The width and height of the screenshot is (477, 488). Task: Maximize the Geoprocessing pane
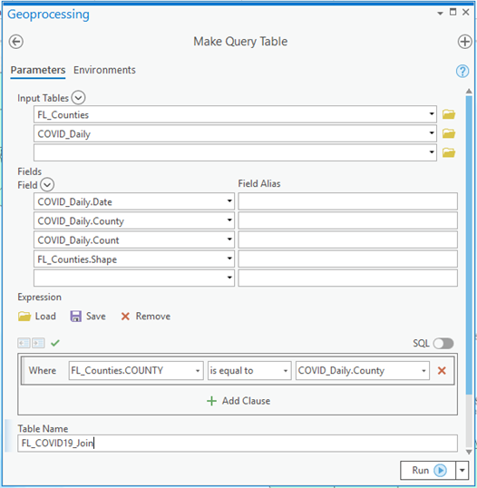tap(453, 12)
